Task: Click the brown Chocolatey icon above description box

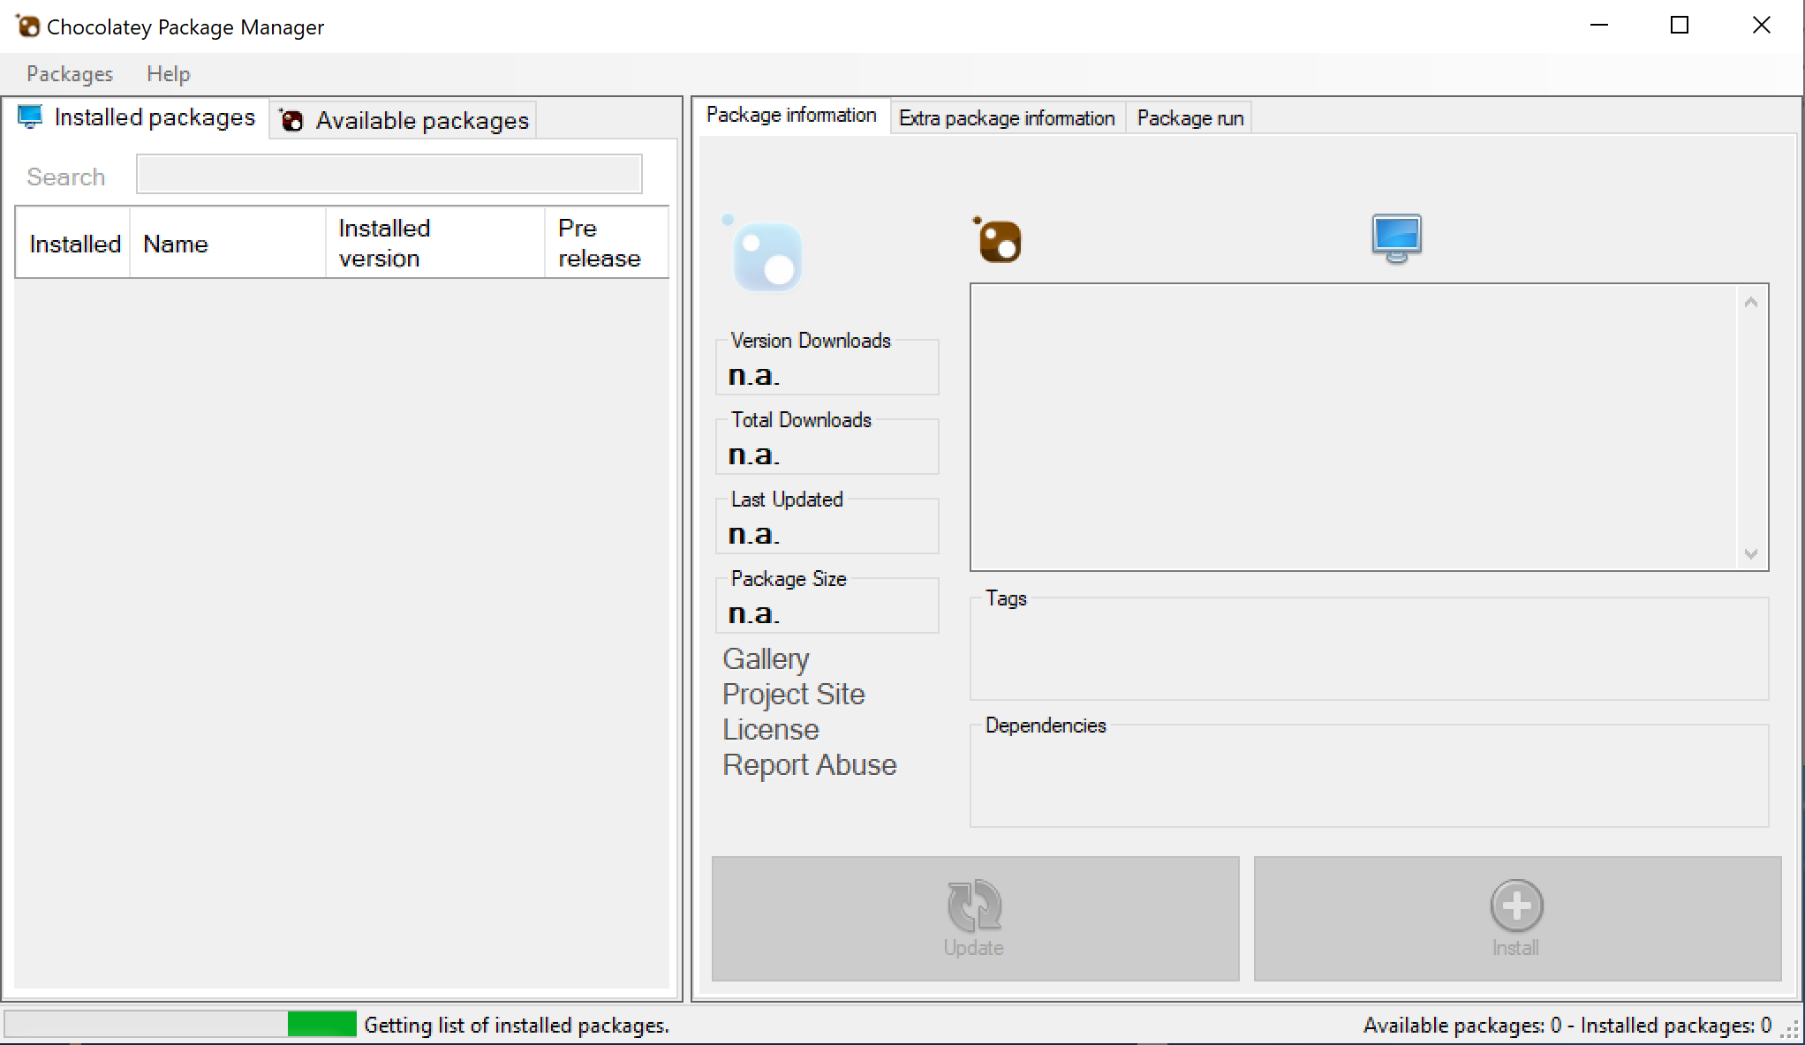Action: tap(997, 240)
